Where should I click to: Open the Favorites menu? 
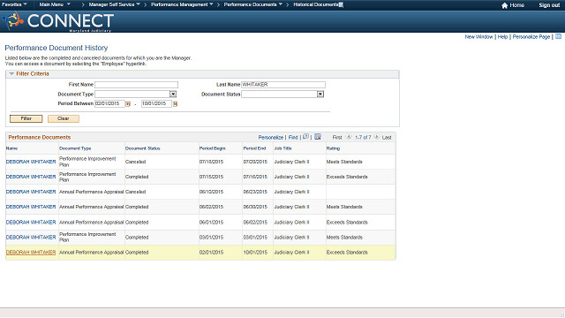[x=14, y=4]
